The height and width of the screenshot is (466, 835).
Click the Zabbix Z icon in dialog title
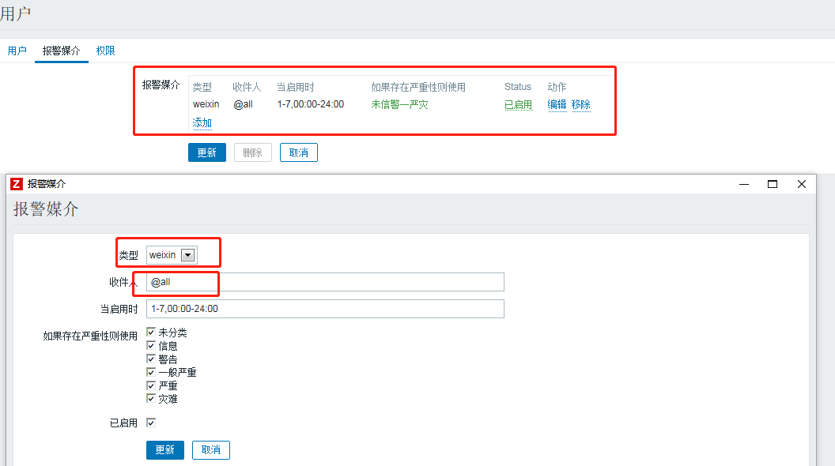pos(17,184)
